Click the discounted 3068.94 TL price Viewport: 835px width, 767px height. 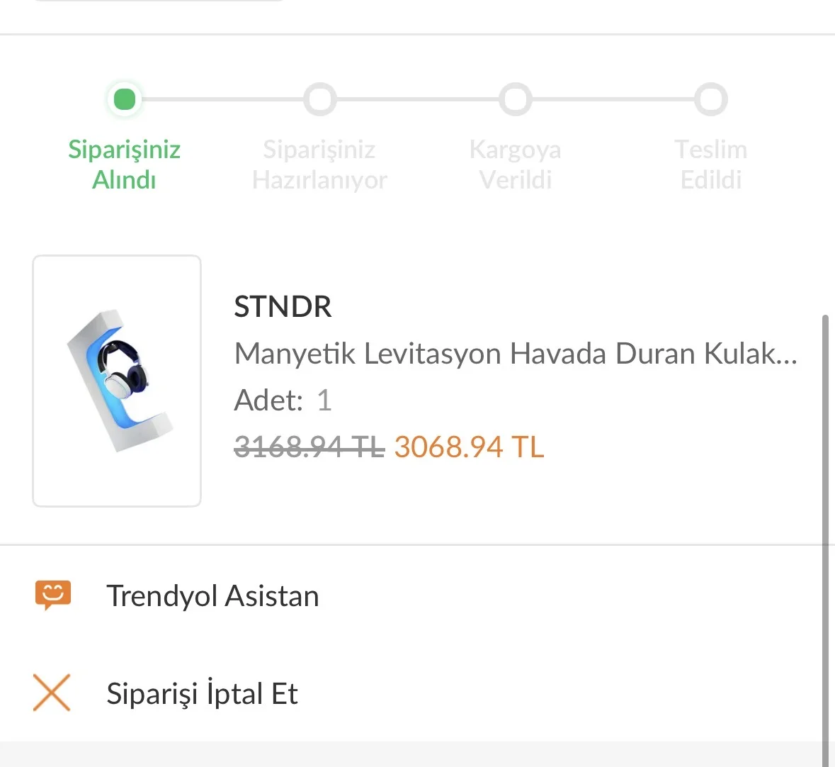click(x=469, y=447)
